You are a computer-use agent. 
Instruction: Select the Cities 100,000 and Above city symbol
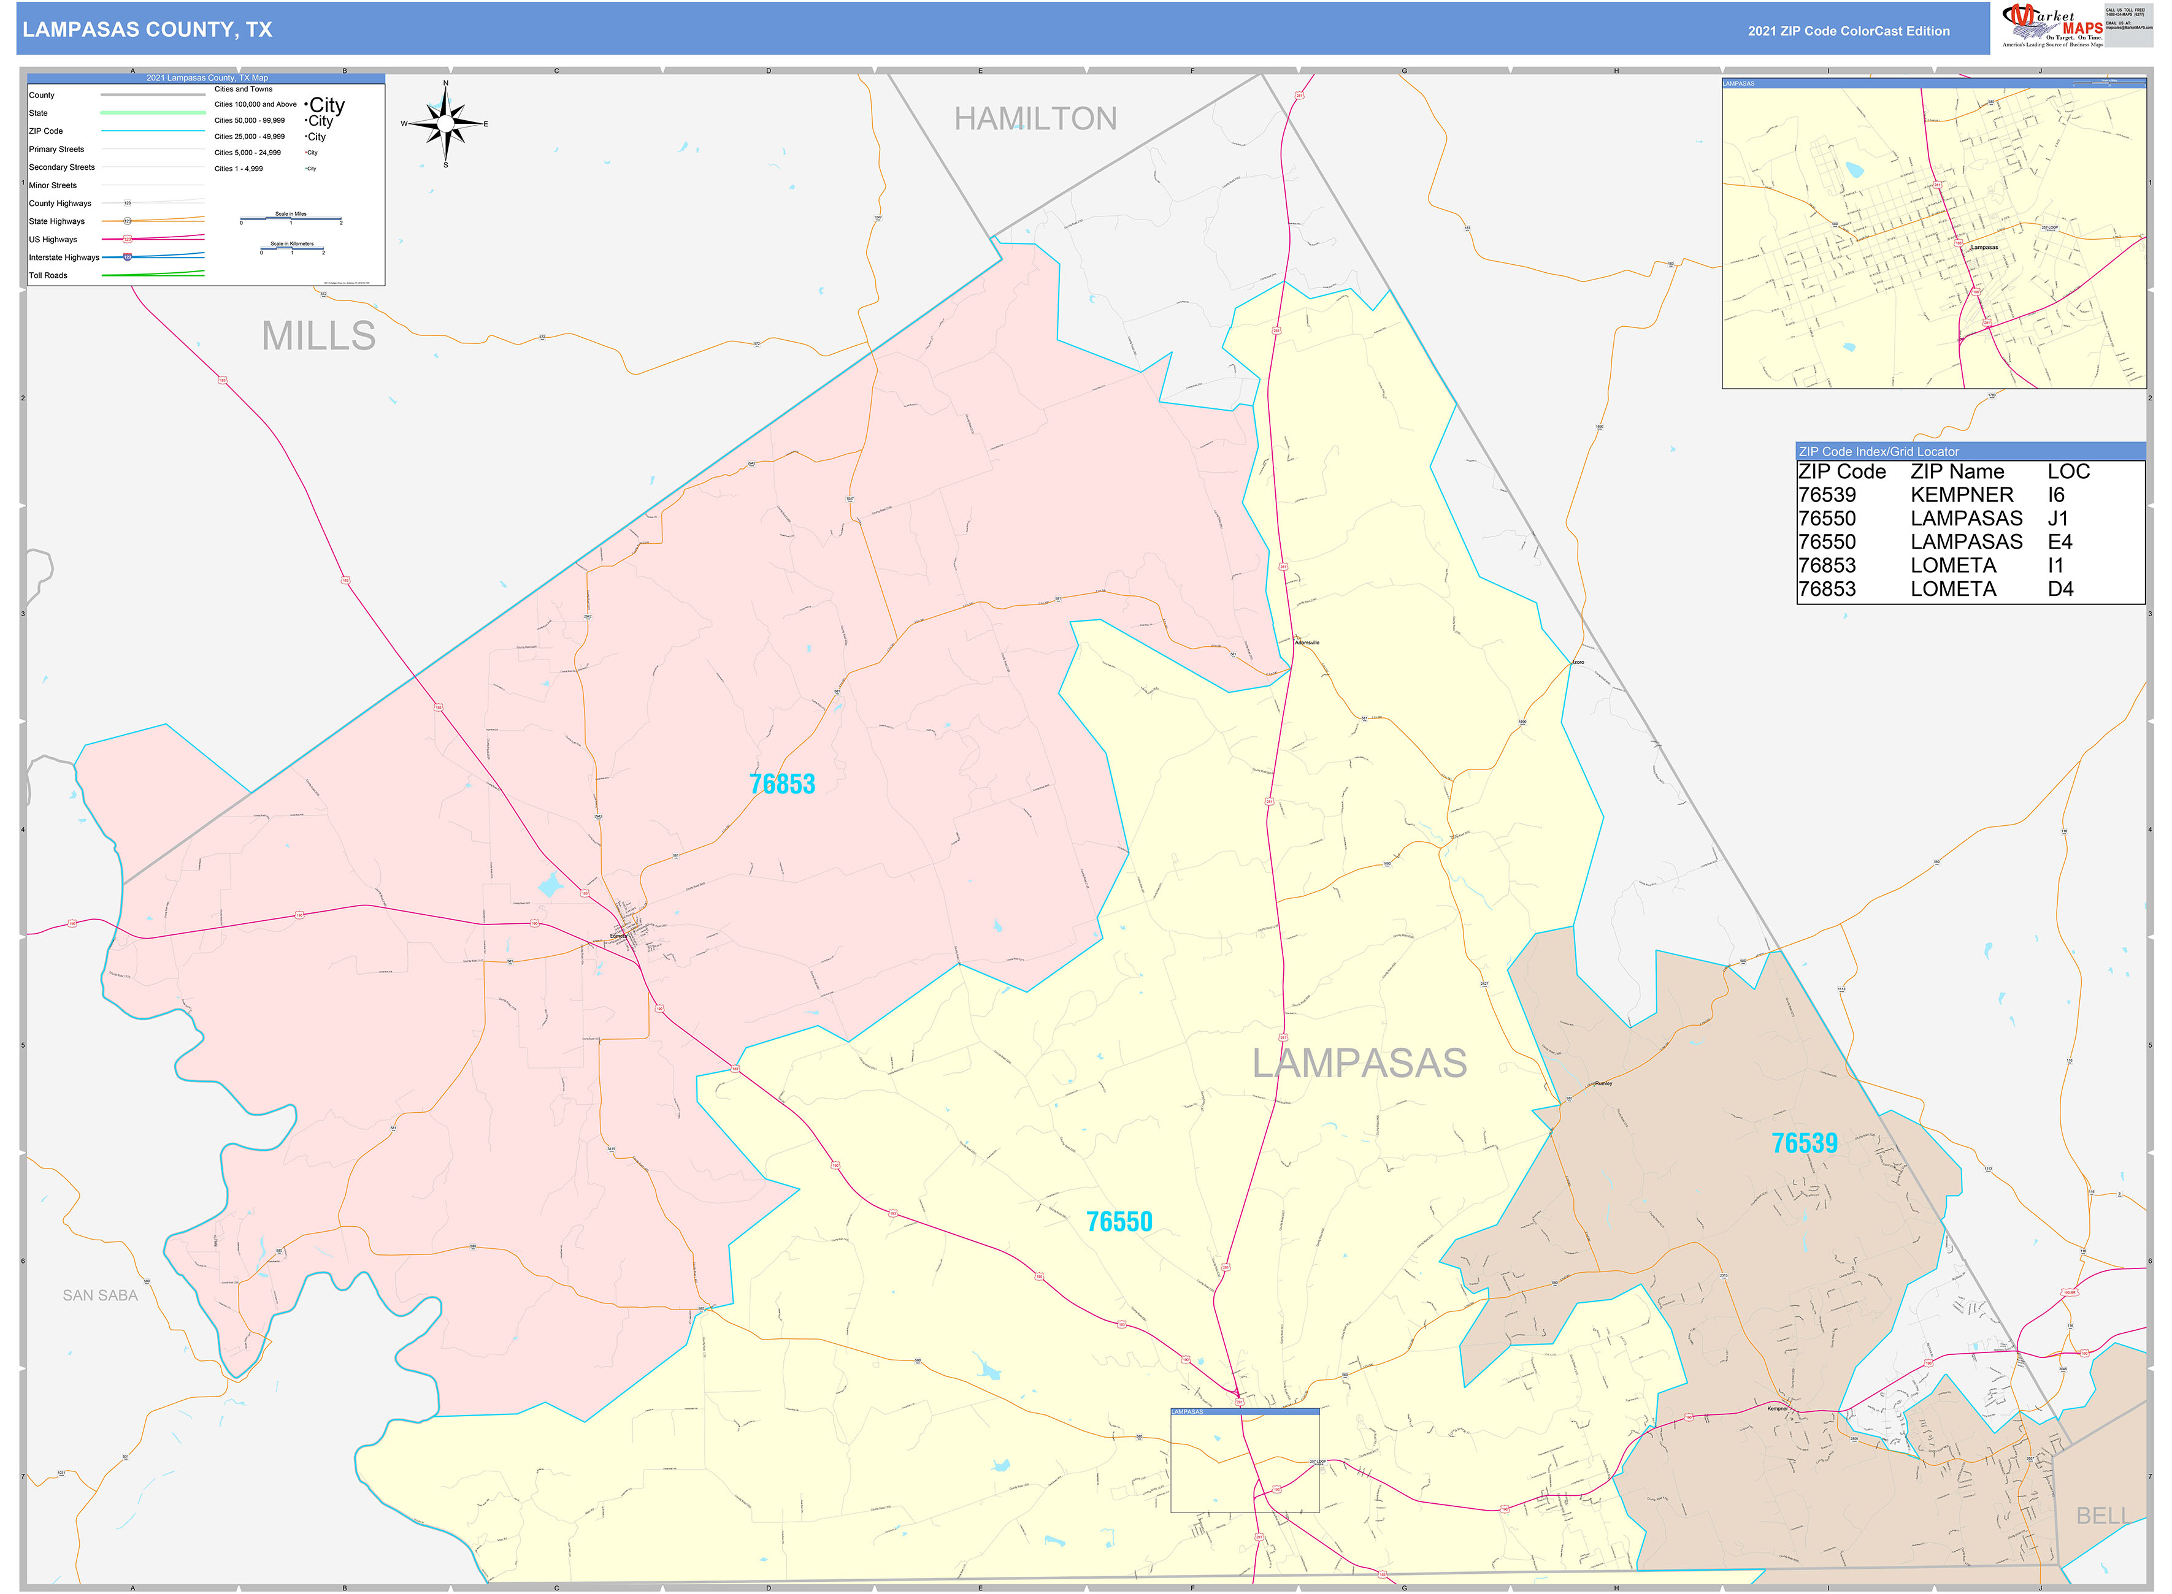click(x=324, y=105)
